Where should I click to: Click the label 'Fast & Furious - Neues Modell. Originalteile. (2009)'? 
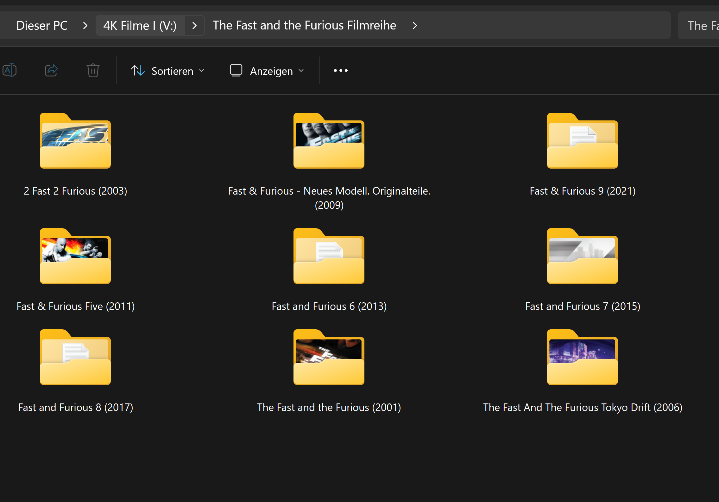click(329, 198)
